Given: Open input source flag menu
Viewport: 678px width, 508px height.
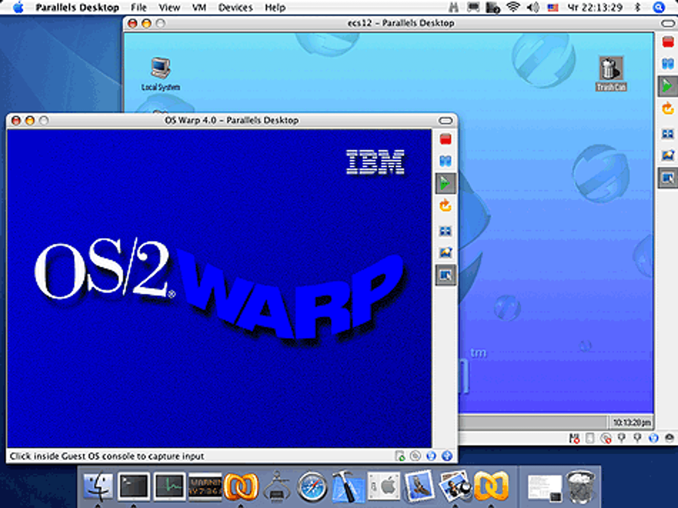Looking at the screenshot, I should coord(553,7).
